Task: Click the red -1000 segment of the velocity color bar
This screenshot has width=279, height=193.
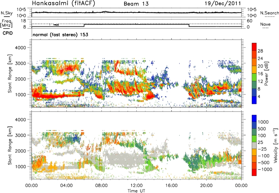Action: 254,172
